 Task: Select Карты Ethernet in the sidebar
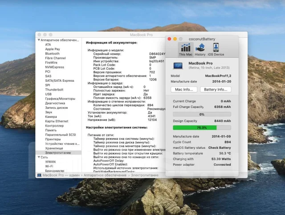click(x=57, y=121)
